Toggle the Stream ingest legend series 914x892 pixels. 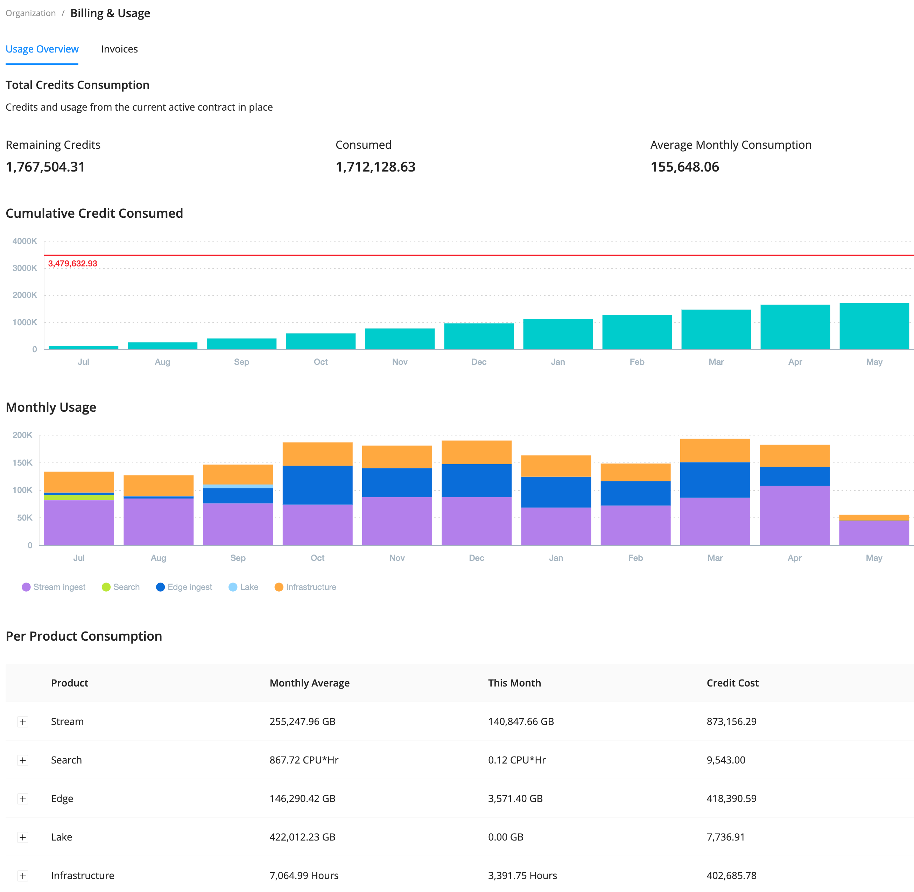coord(59,586)
